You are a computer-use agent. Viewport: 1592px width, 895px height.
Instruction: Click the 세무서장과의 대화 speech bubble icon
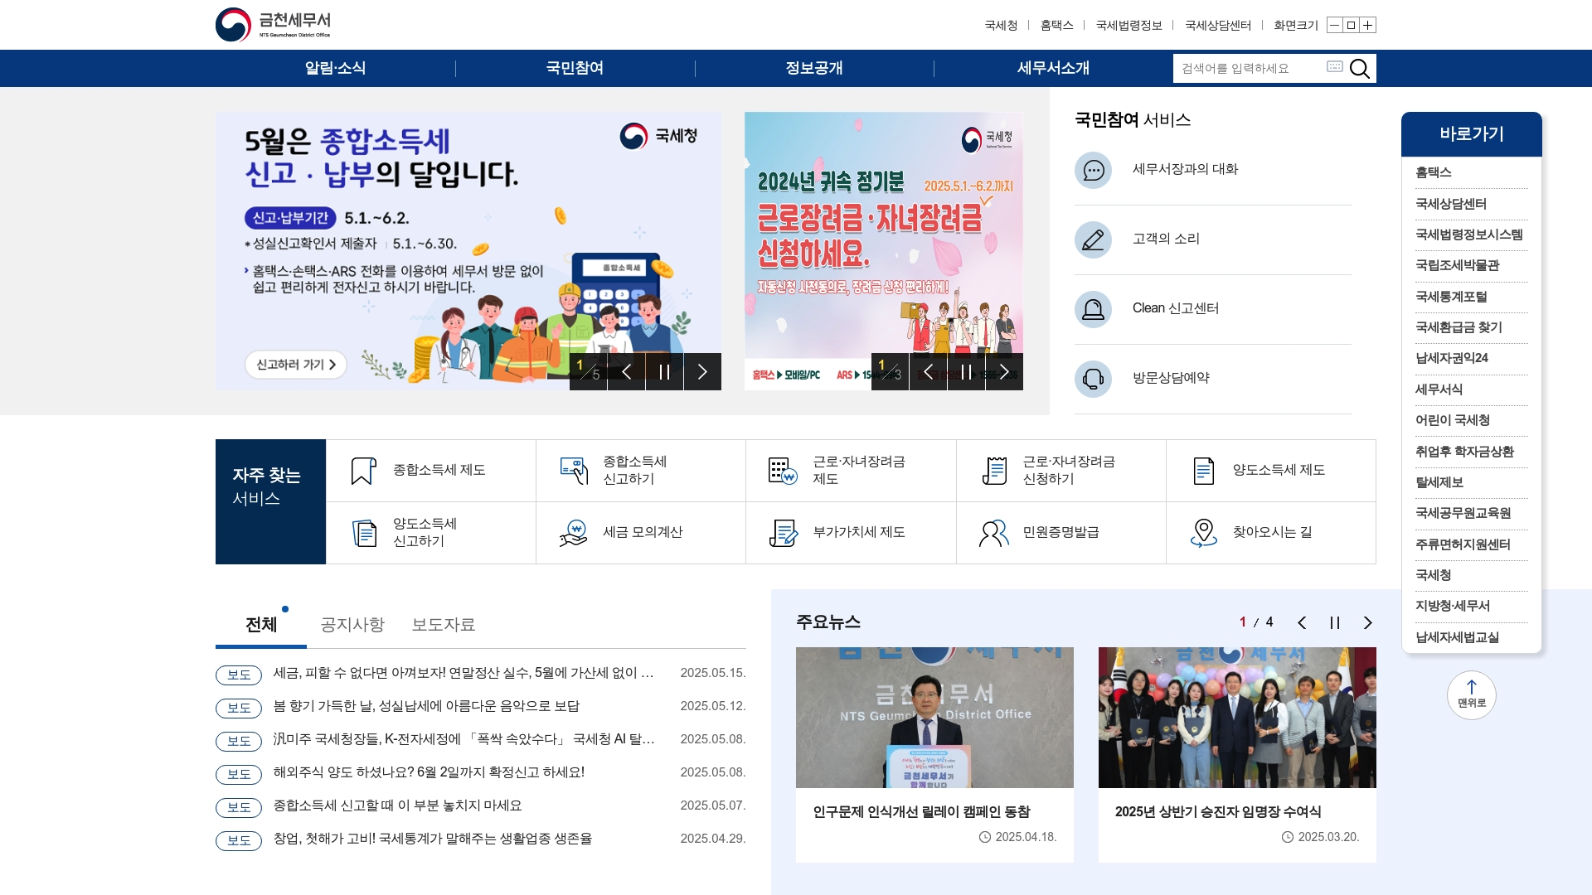tap(1093, 170)
